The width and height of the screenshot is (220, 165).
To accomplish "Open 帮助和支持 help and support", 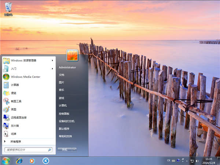I will 65,136.
